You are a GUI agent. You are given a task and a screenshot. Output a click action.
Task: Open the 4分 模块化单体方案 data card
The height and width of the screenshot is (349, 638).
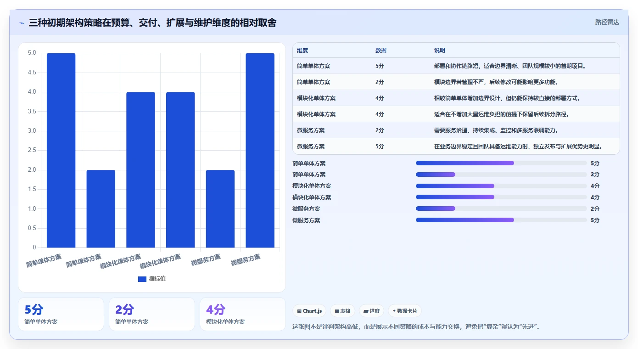pos(243,314)
